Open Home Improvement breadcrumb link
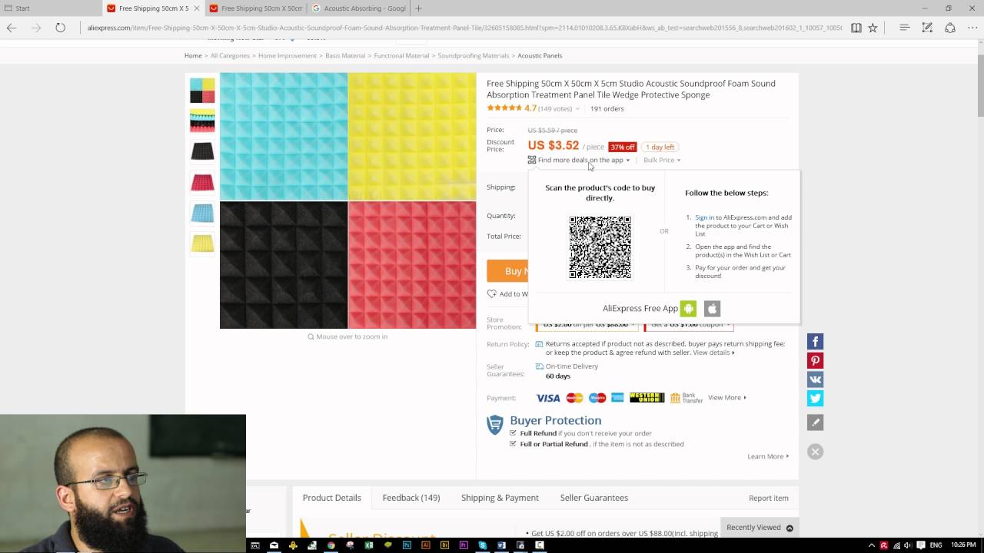 coord(288,55)
